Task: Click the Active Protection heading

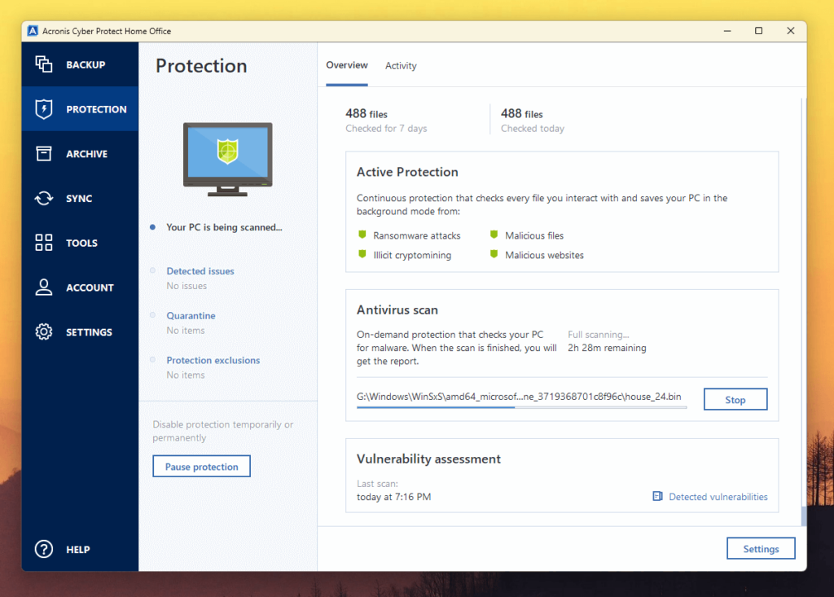Action: click(x=407, y=172)
